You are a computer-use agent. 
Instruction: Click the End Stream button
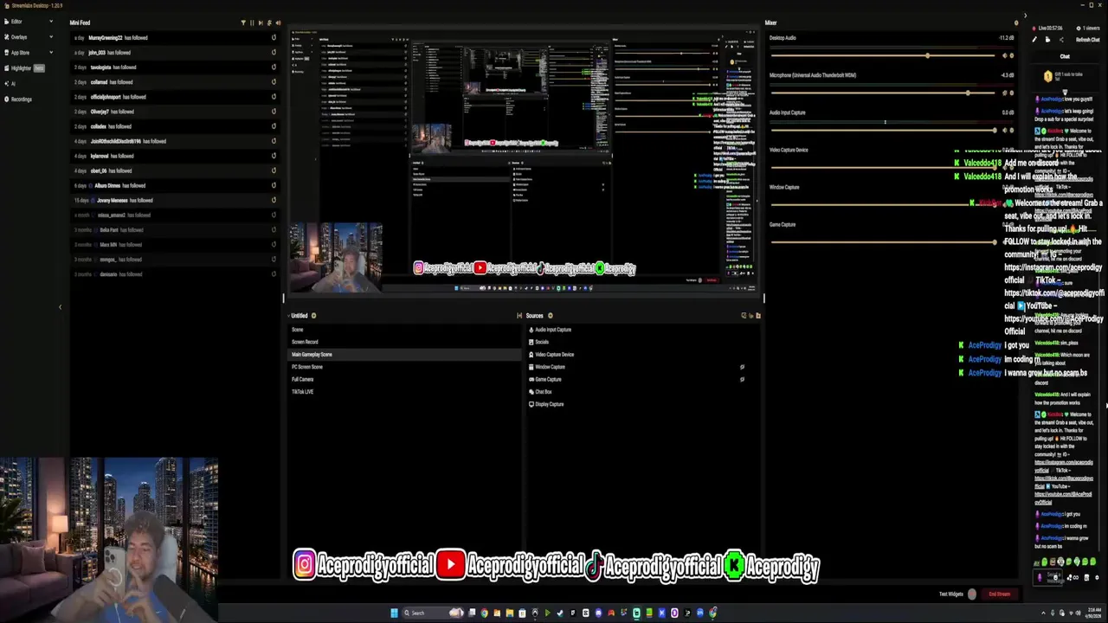pyautogui.click(x=999, y=594)
